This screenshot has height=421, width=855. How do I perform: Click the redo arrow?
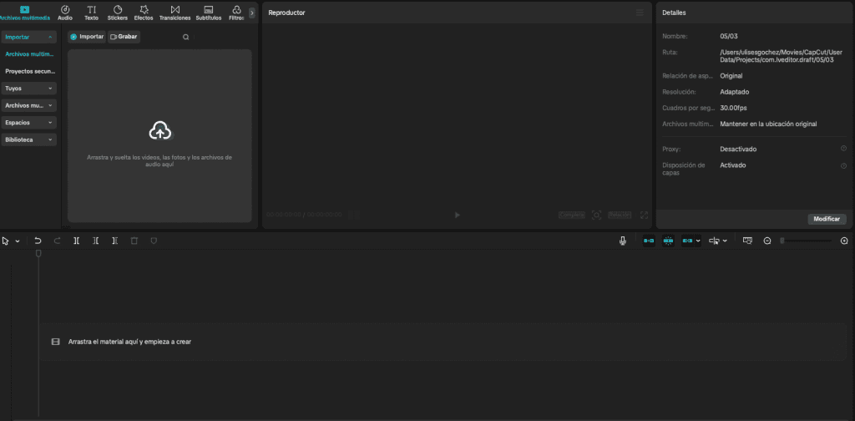tap(58, 241)
